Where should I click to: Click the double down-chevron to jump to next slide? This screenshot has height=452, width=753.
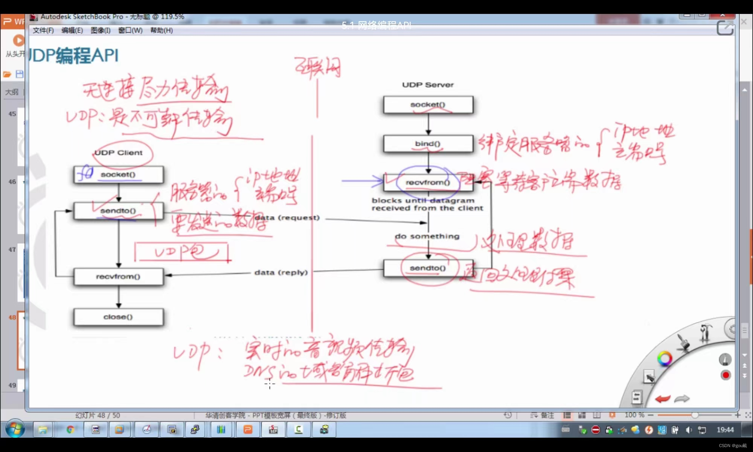(x=744, y=375)
